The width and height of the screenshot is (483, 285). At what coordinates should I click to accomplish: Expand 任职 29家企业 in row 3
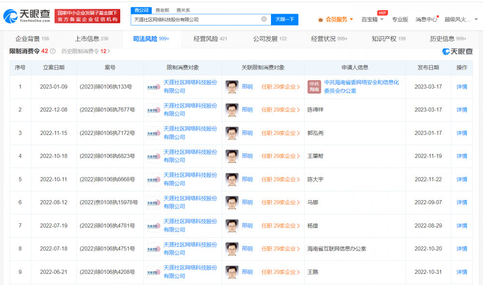coord(281,133)
